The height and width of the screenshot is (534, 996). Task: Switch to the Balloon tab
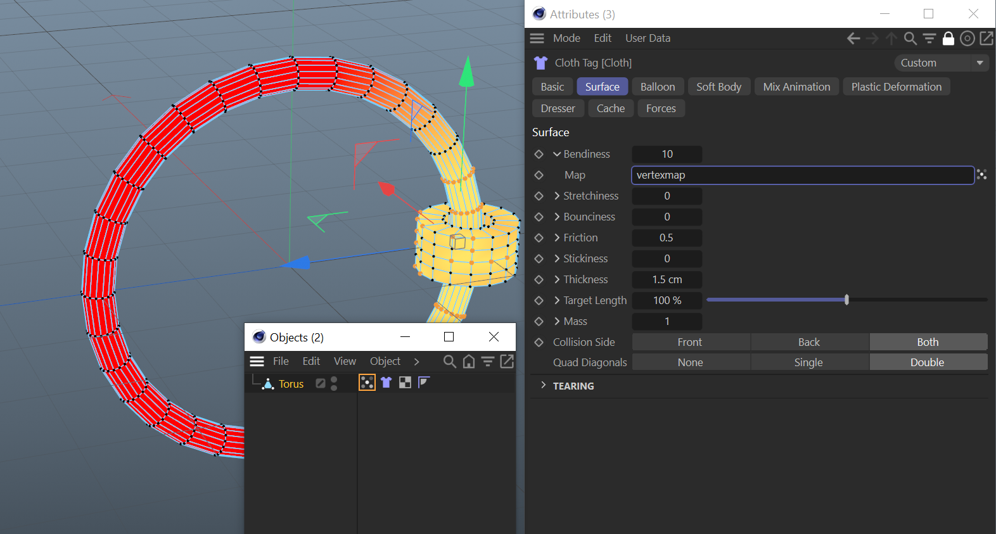tap(658, 87)
